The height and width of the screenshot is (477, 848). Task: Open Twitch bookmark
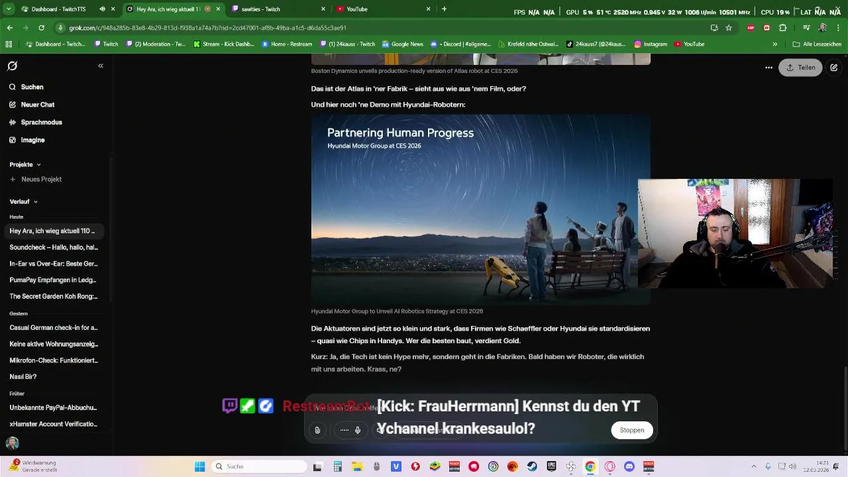point(106,44)
